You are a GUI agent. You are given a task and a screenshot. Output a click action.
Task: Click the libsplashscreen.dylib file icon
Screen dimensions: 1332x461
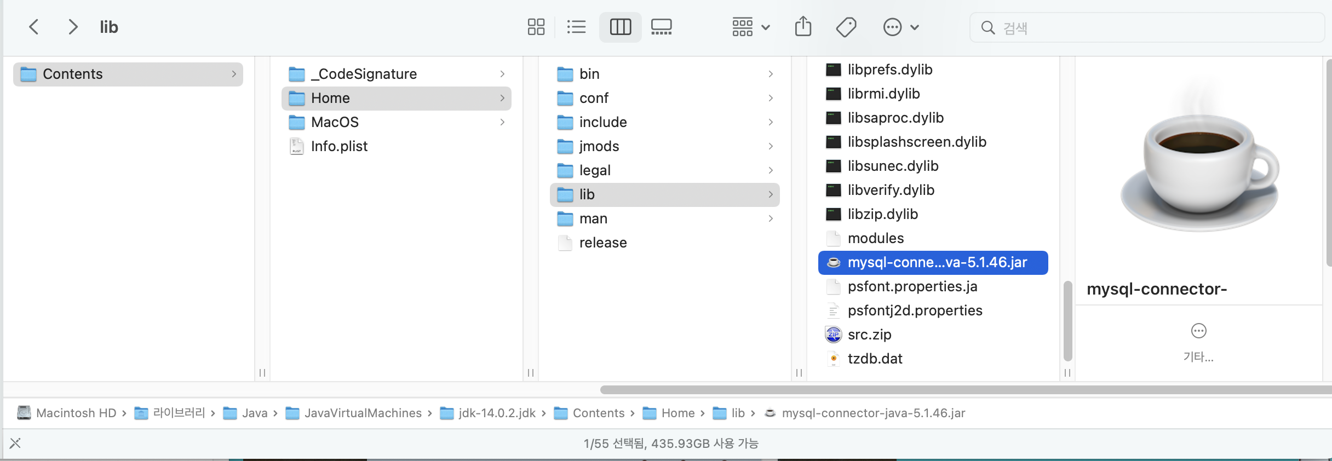point(833,142)
